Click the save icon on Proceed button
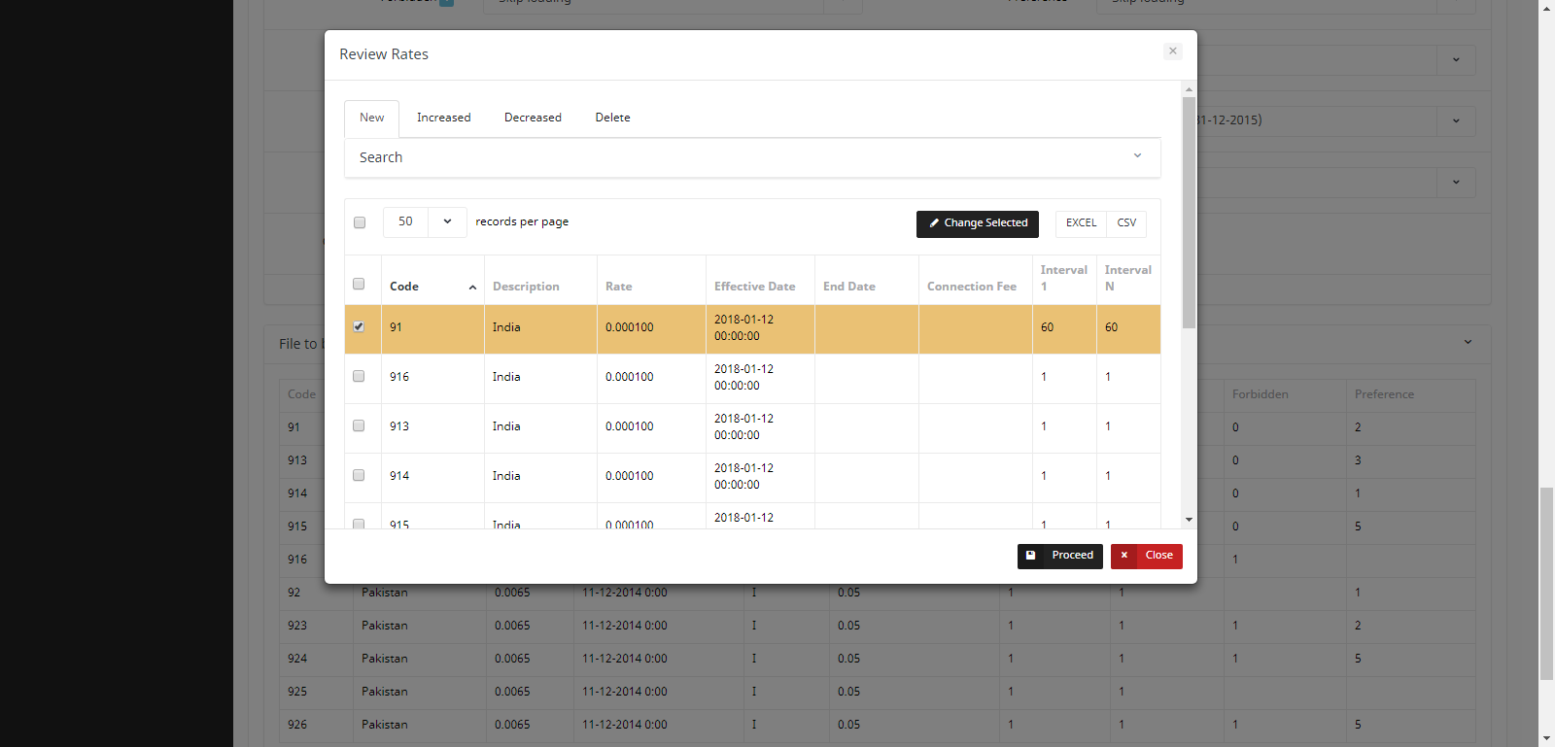Viewport: 1555px width, 747px height. 1030,556
